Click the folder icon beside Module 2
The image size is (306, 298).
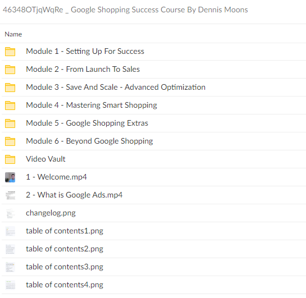tap(10, 70)
